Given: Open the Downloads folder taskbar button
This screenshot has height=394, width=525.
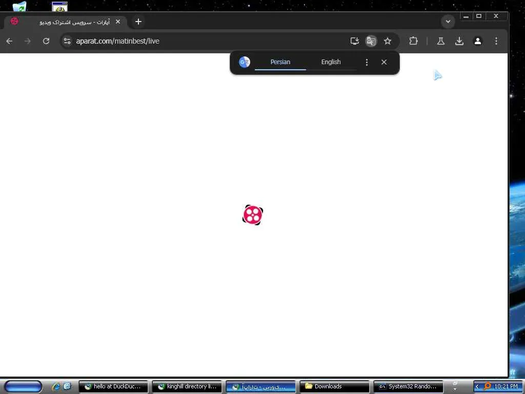Looking at the screenshot, I should (334, 387).
